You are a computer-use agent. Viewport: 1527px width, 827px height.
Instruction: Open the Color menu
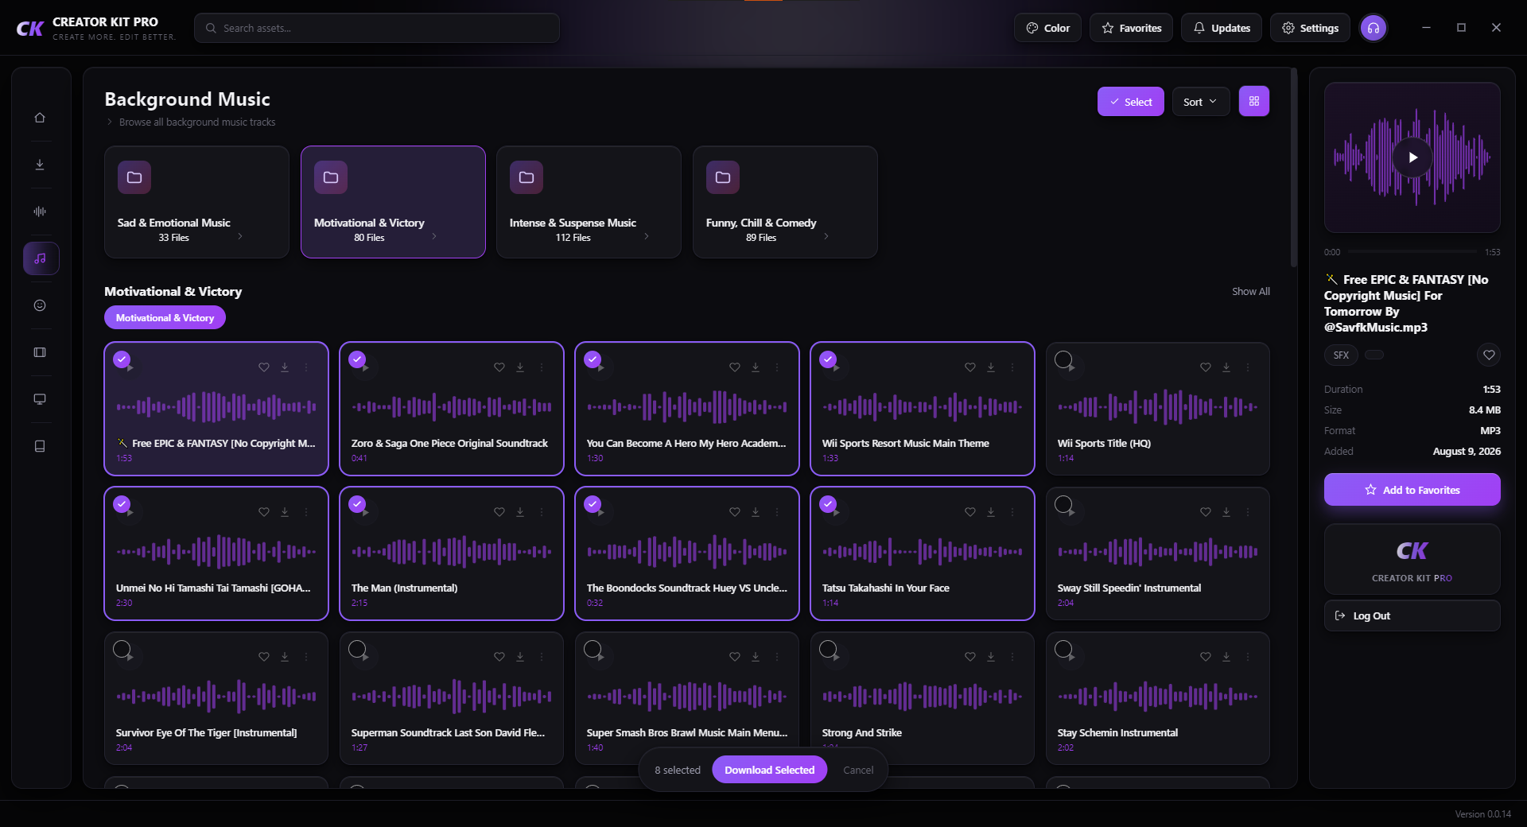[x=1047, y=28]
